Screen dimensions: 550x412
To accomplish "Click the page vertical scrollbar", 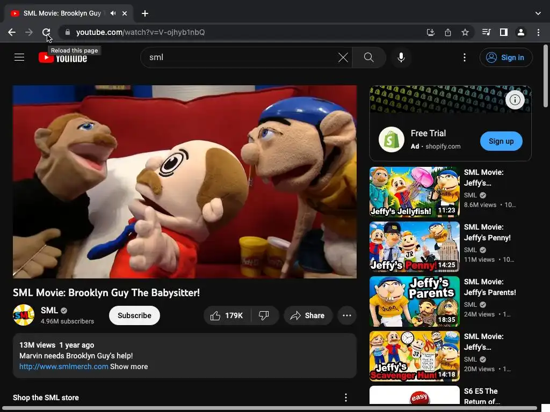I will coord(546,76).
